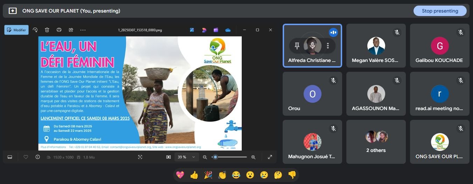473x184 pixels.
Task: Add image to favorites with heart icon
Action: pyautogui.click(x=26, y=157)
